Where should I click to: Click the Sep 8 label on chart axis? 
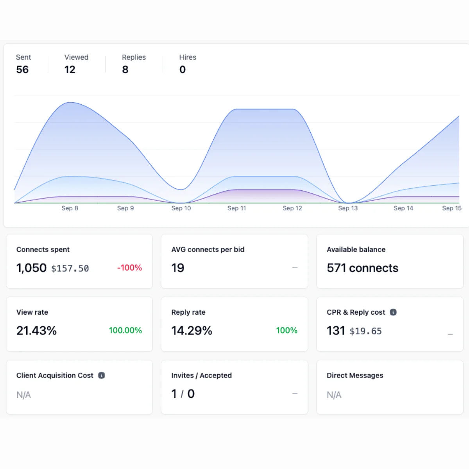(70, 208)
